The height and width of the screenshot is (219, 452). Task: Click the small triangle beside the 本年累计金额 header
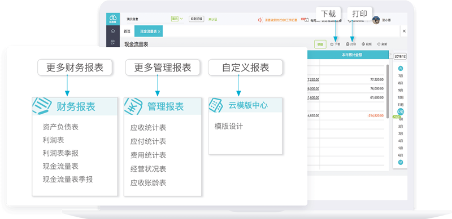click(x=391, y=54)
